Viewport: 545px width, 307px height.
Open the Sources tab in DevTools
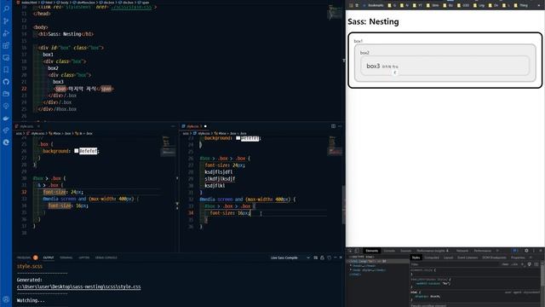tap(405, 251)
